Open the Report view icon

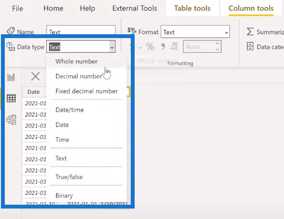(11, 77)
